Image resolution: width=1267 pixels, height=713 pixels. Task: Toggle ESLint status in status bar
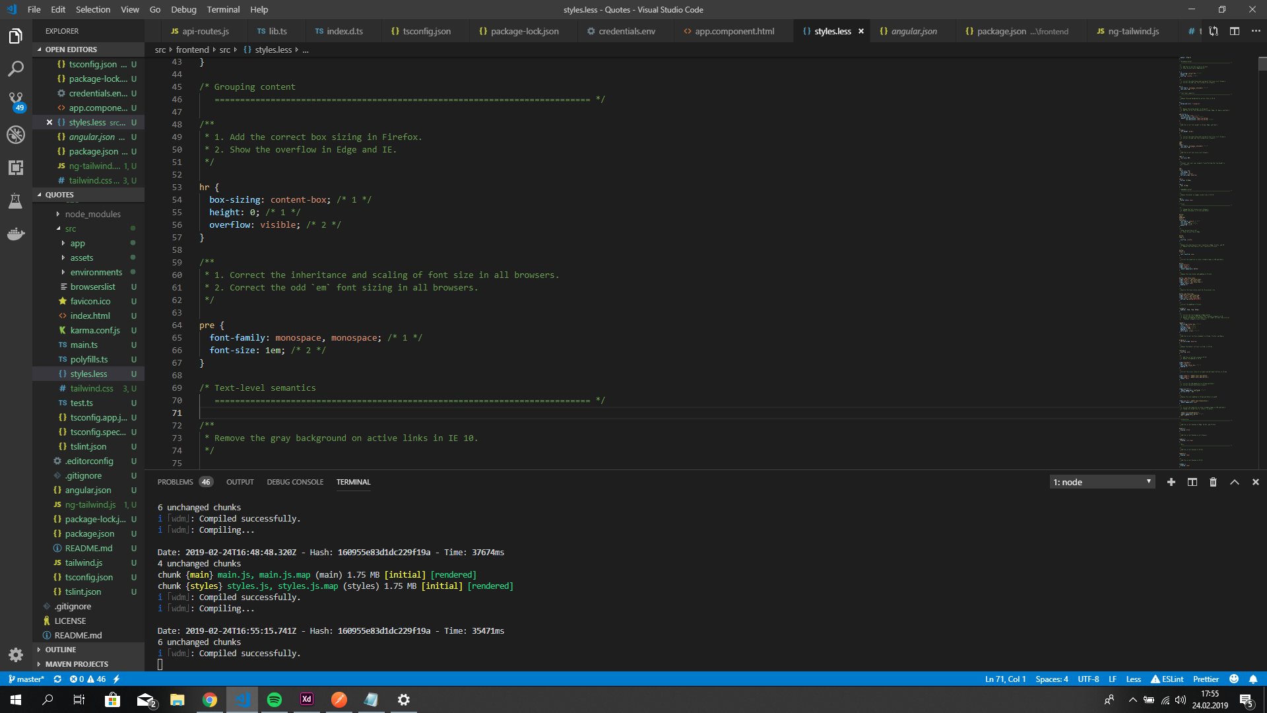[1167, 679]
